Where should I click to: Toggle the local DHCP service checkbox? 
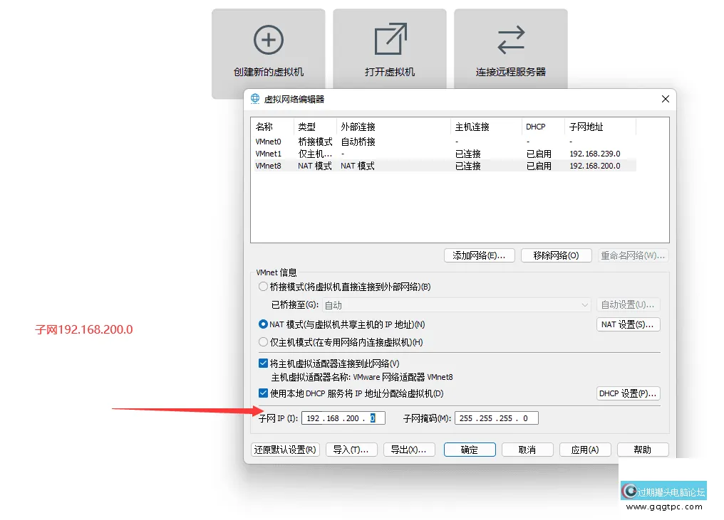[x=264, y=393]
